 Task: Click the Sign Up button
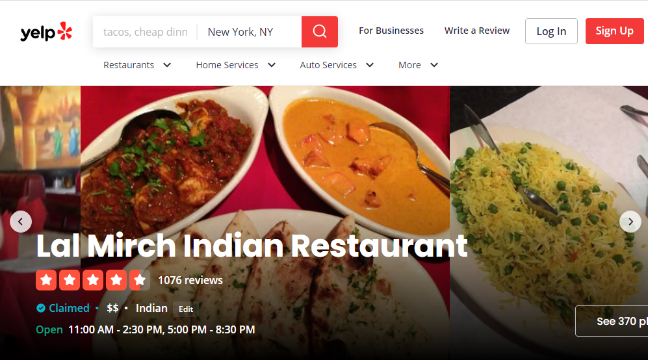pos(614,31)
